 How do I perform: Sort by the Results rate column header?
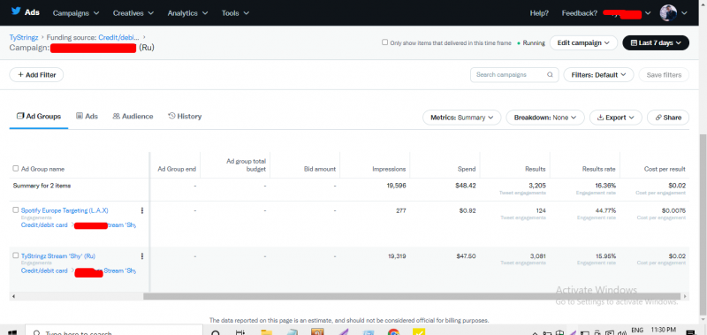pos(599,169)
